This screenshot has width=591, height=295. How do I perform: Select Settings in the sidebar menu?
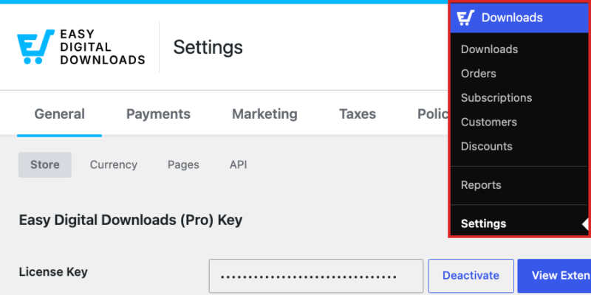484,224
